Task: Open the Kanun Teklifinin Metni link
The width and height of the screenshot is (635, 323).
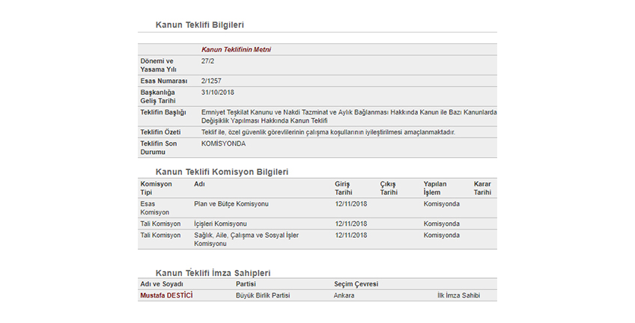Action: tap(236, 50)
